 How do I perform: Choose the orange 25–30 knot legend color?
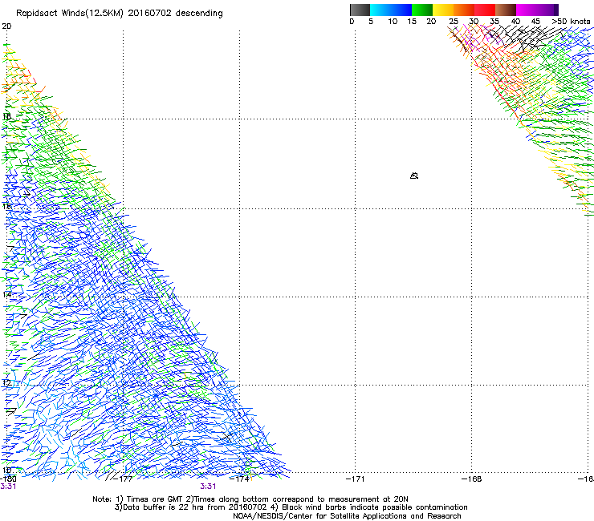464,10
